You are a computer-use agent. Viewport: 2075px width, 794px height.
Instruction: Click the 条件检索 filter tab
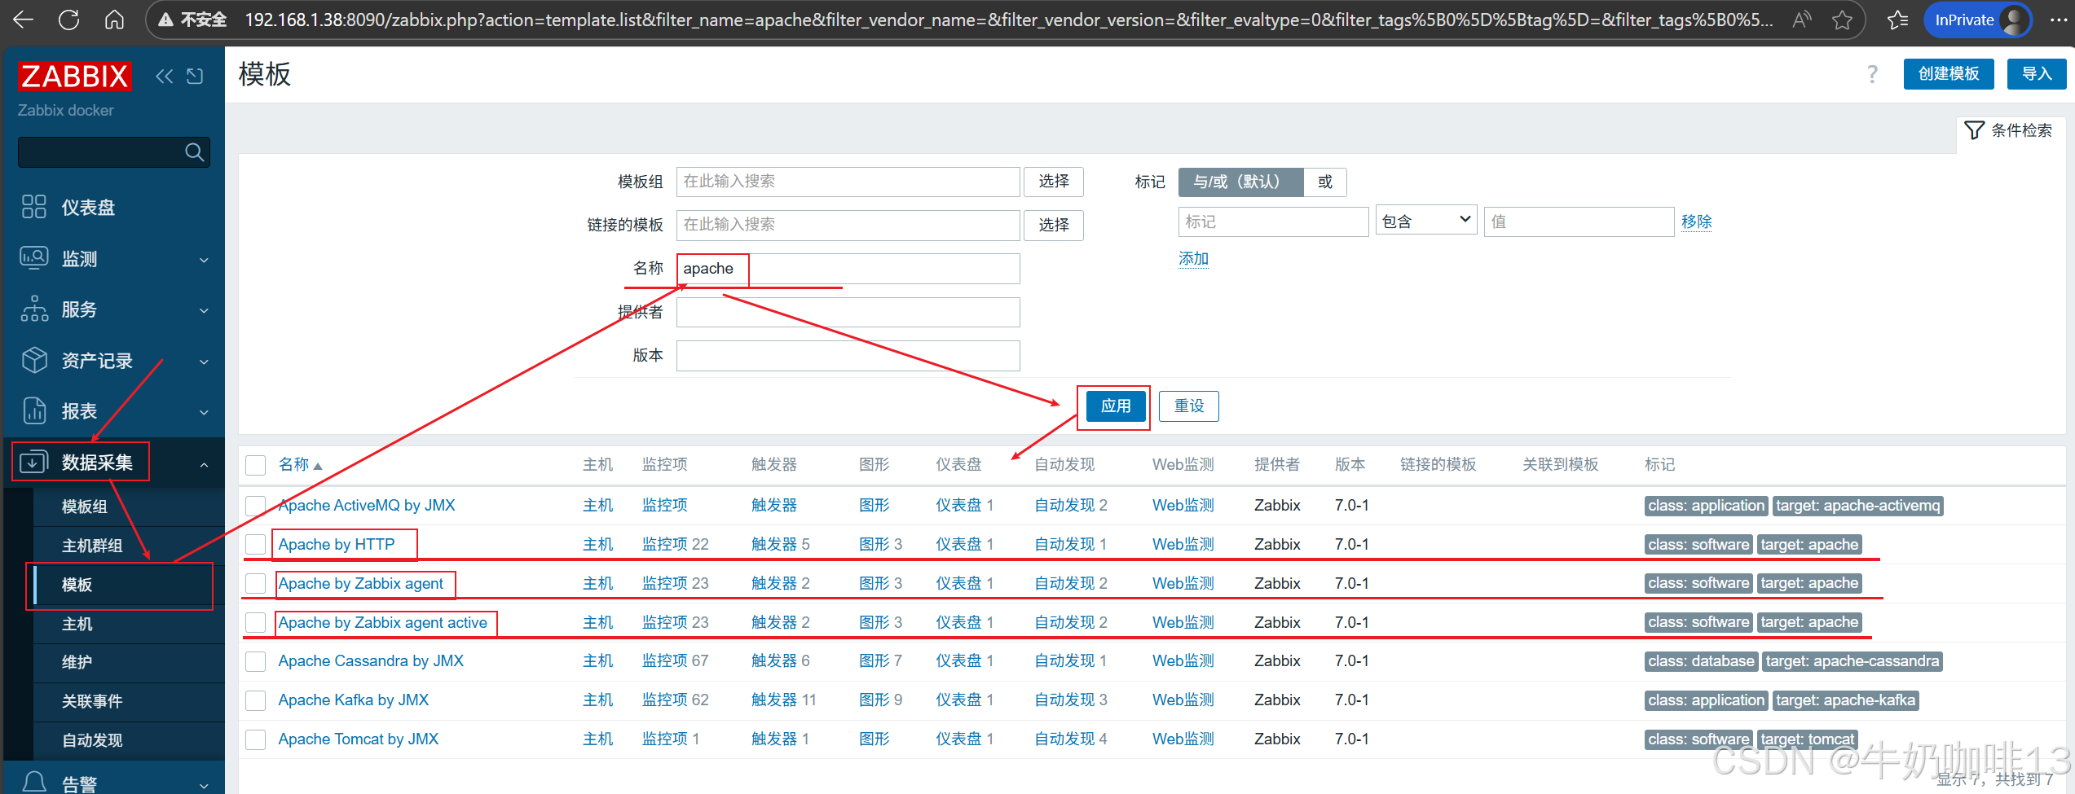tap(2011, 130)
